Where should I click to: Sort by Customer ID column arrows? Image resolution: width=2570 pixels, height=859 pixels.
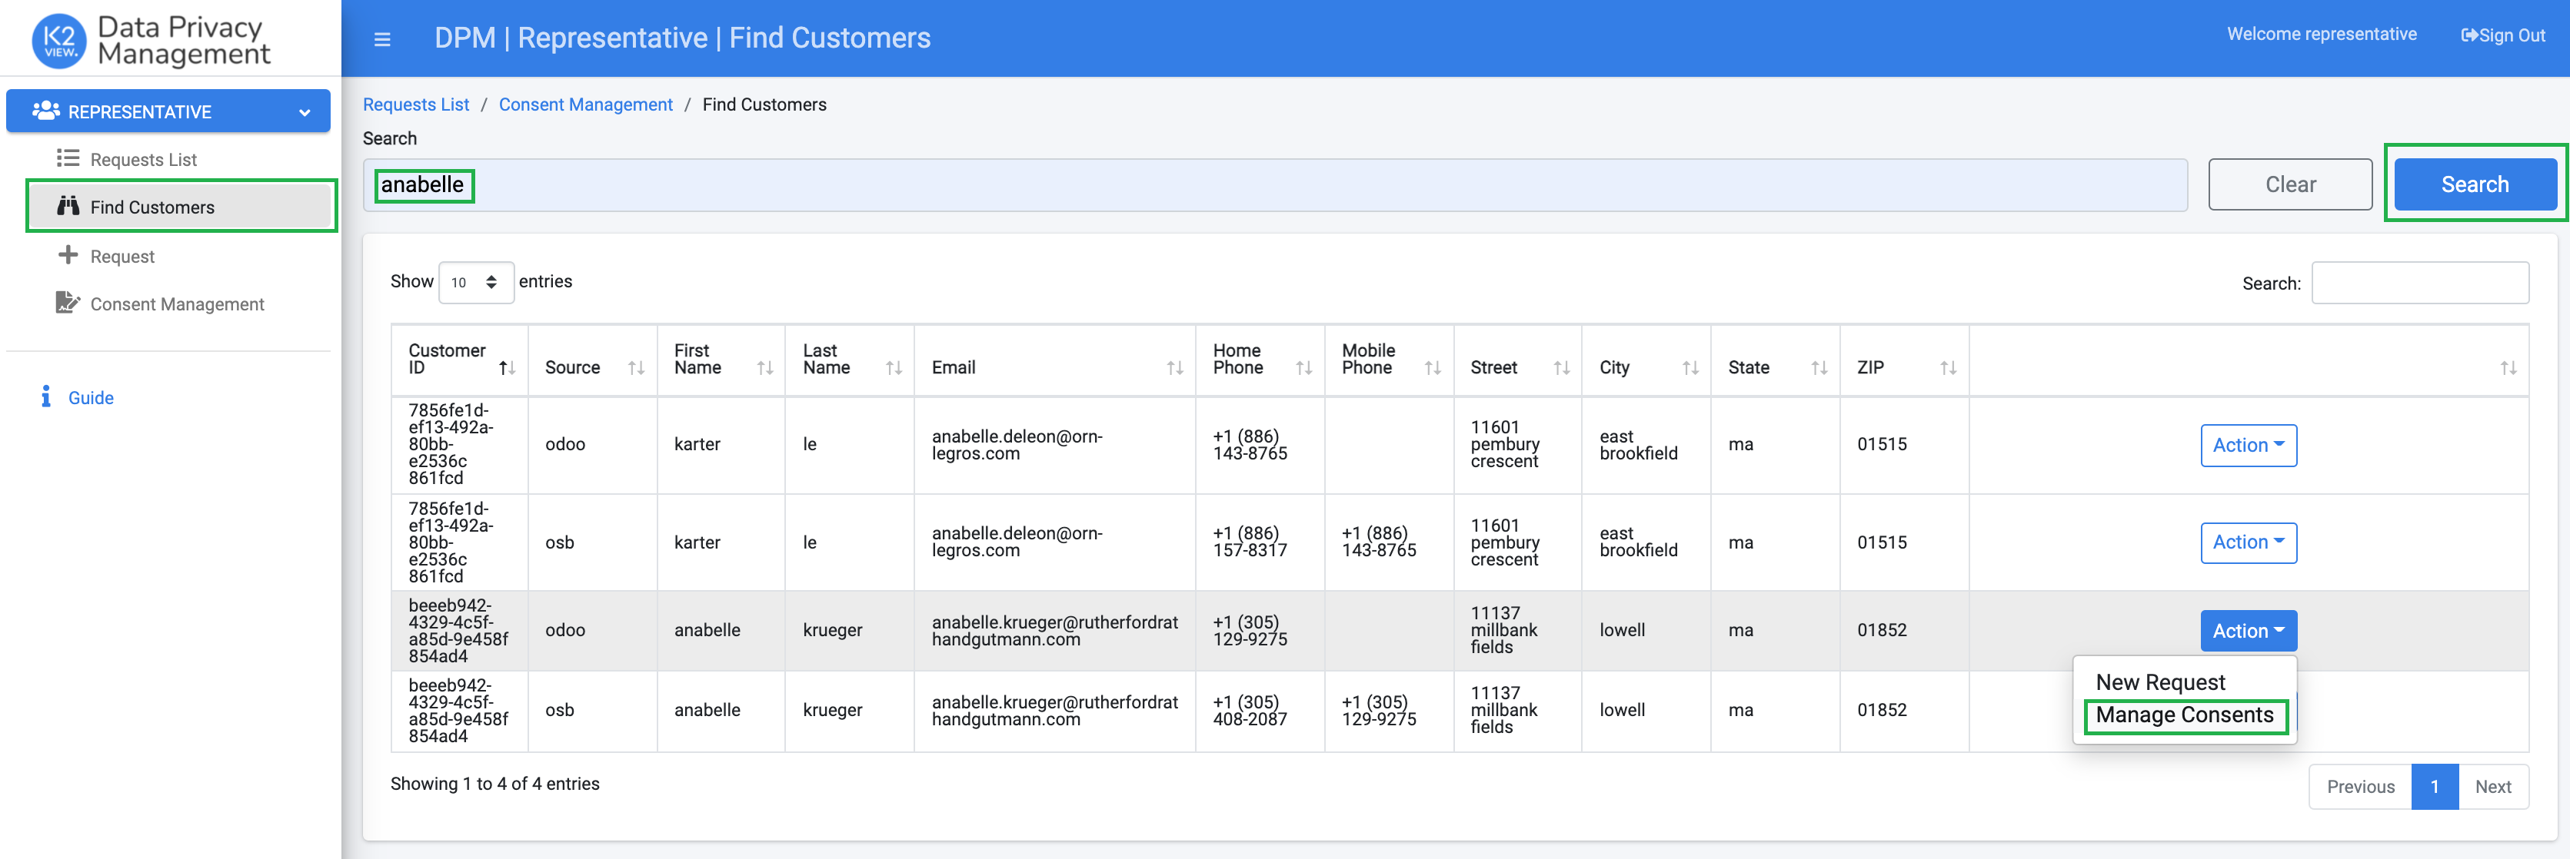[x=507, y=368]
